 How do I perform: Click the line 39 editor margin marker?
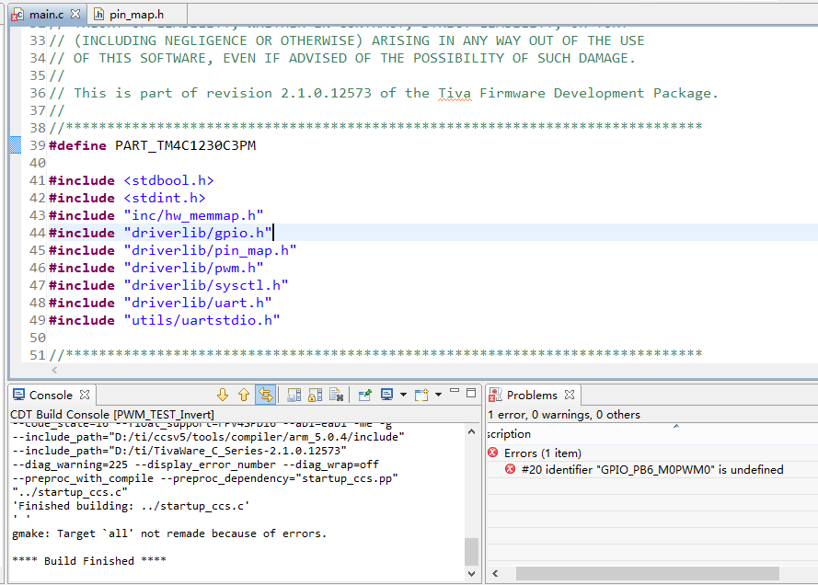16,145
